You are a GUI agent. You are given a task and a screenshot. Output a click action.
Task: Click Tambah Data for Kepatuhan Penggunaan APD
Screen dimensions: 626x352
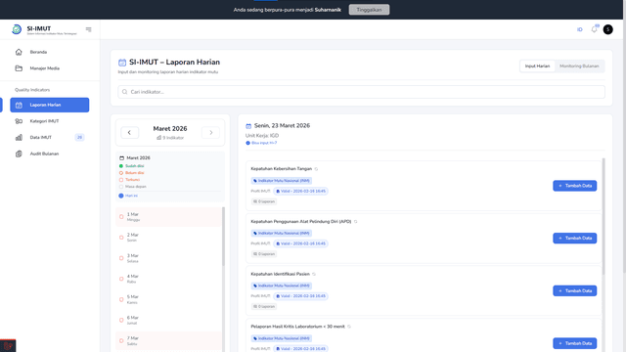(x=574, y=239)
